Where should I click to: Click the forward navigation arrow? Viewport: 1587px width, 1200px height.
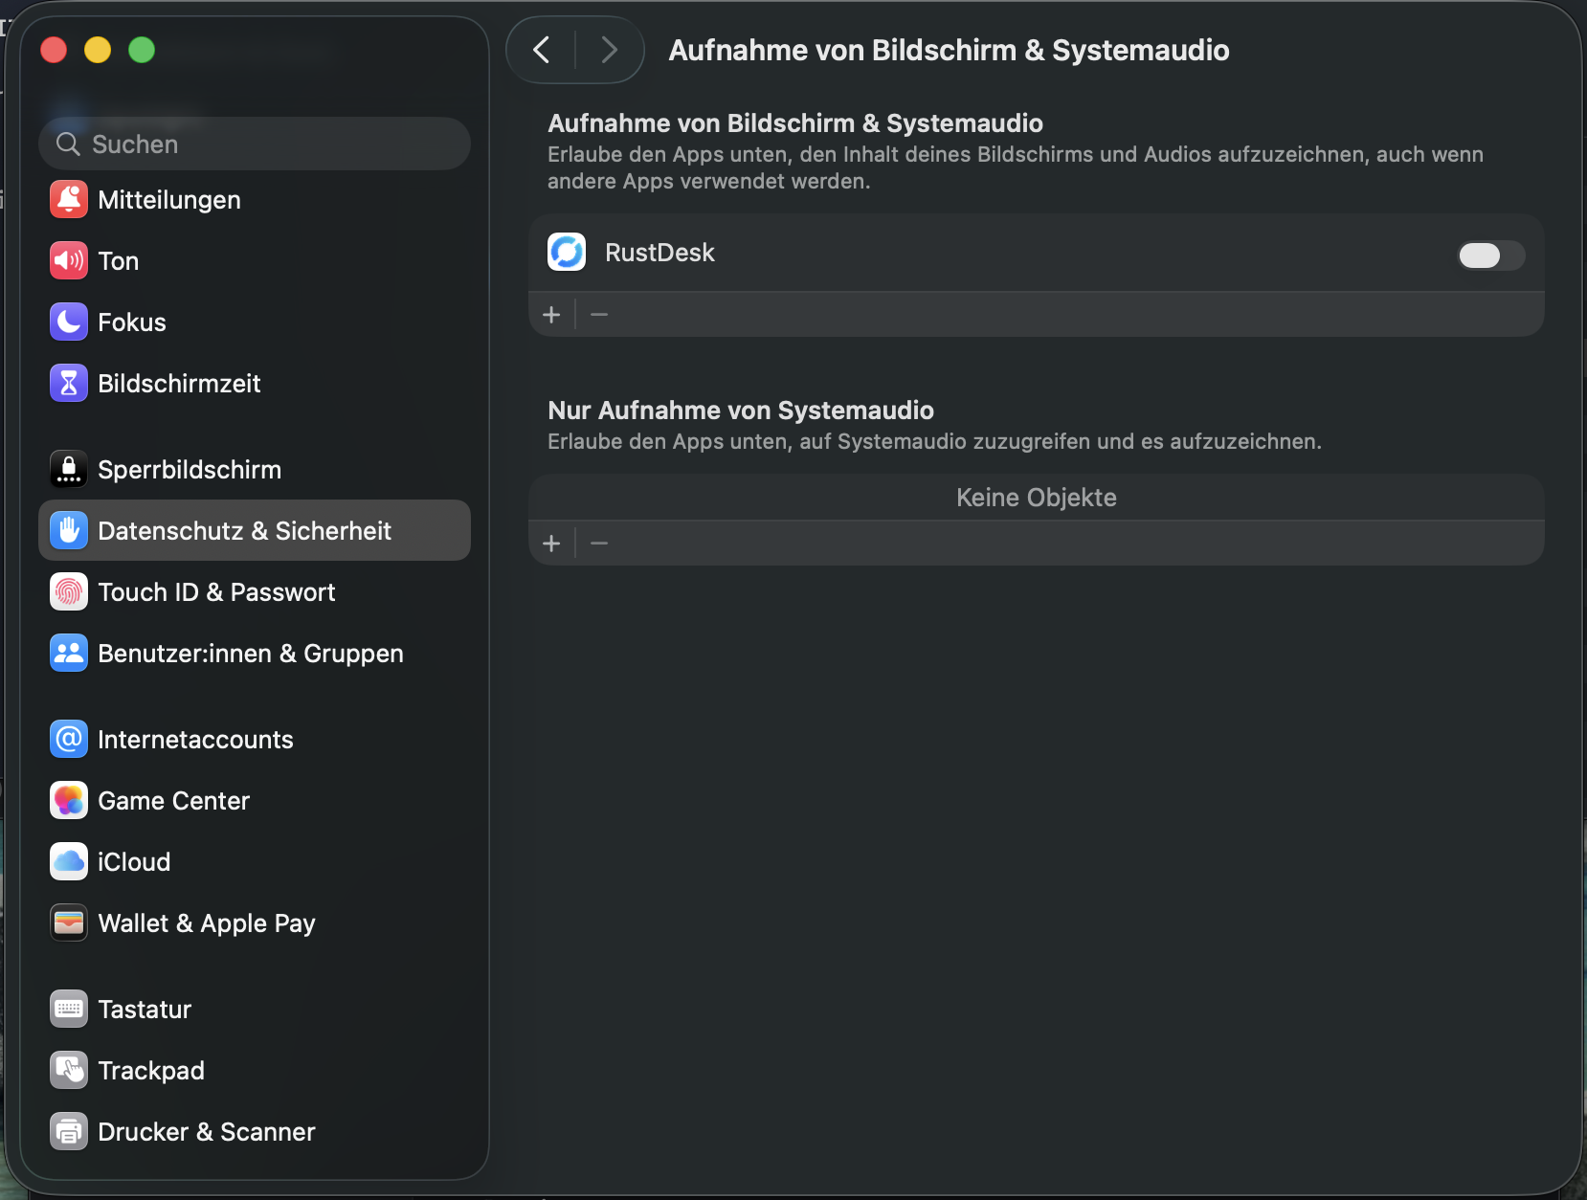tap(610, 50)
